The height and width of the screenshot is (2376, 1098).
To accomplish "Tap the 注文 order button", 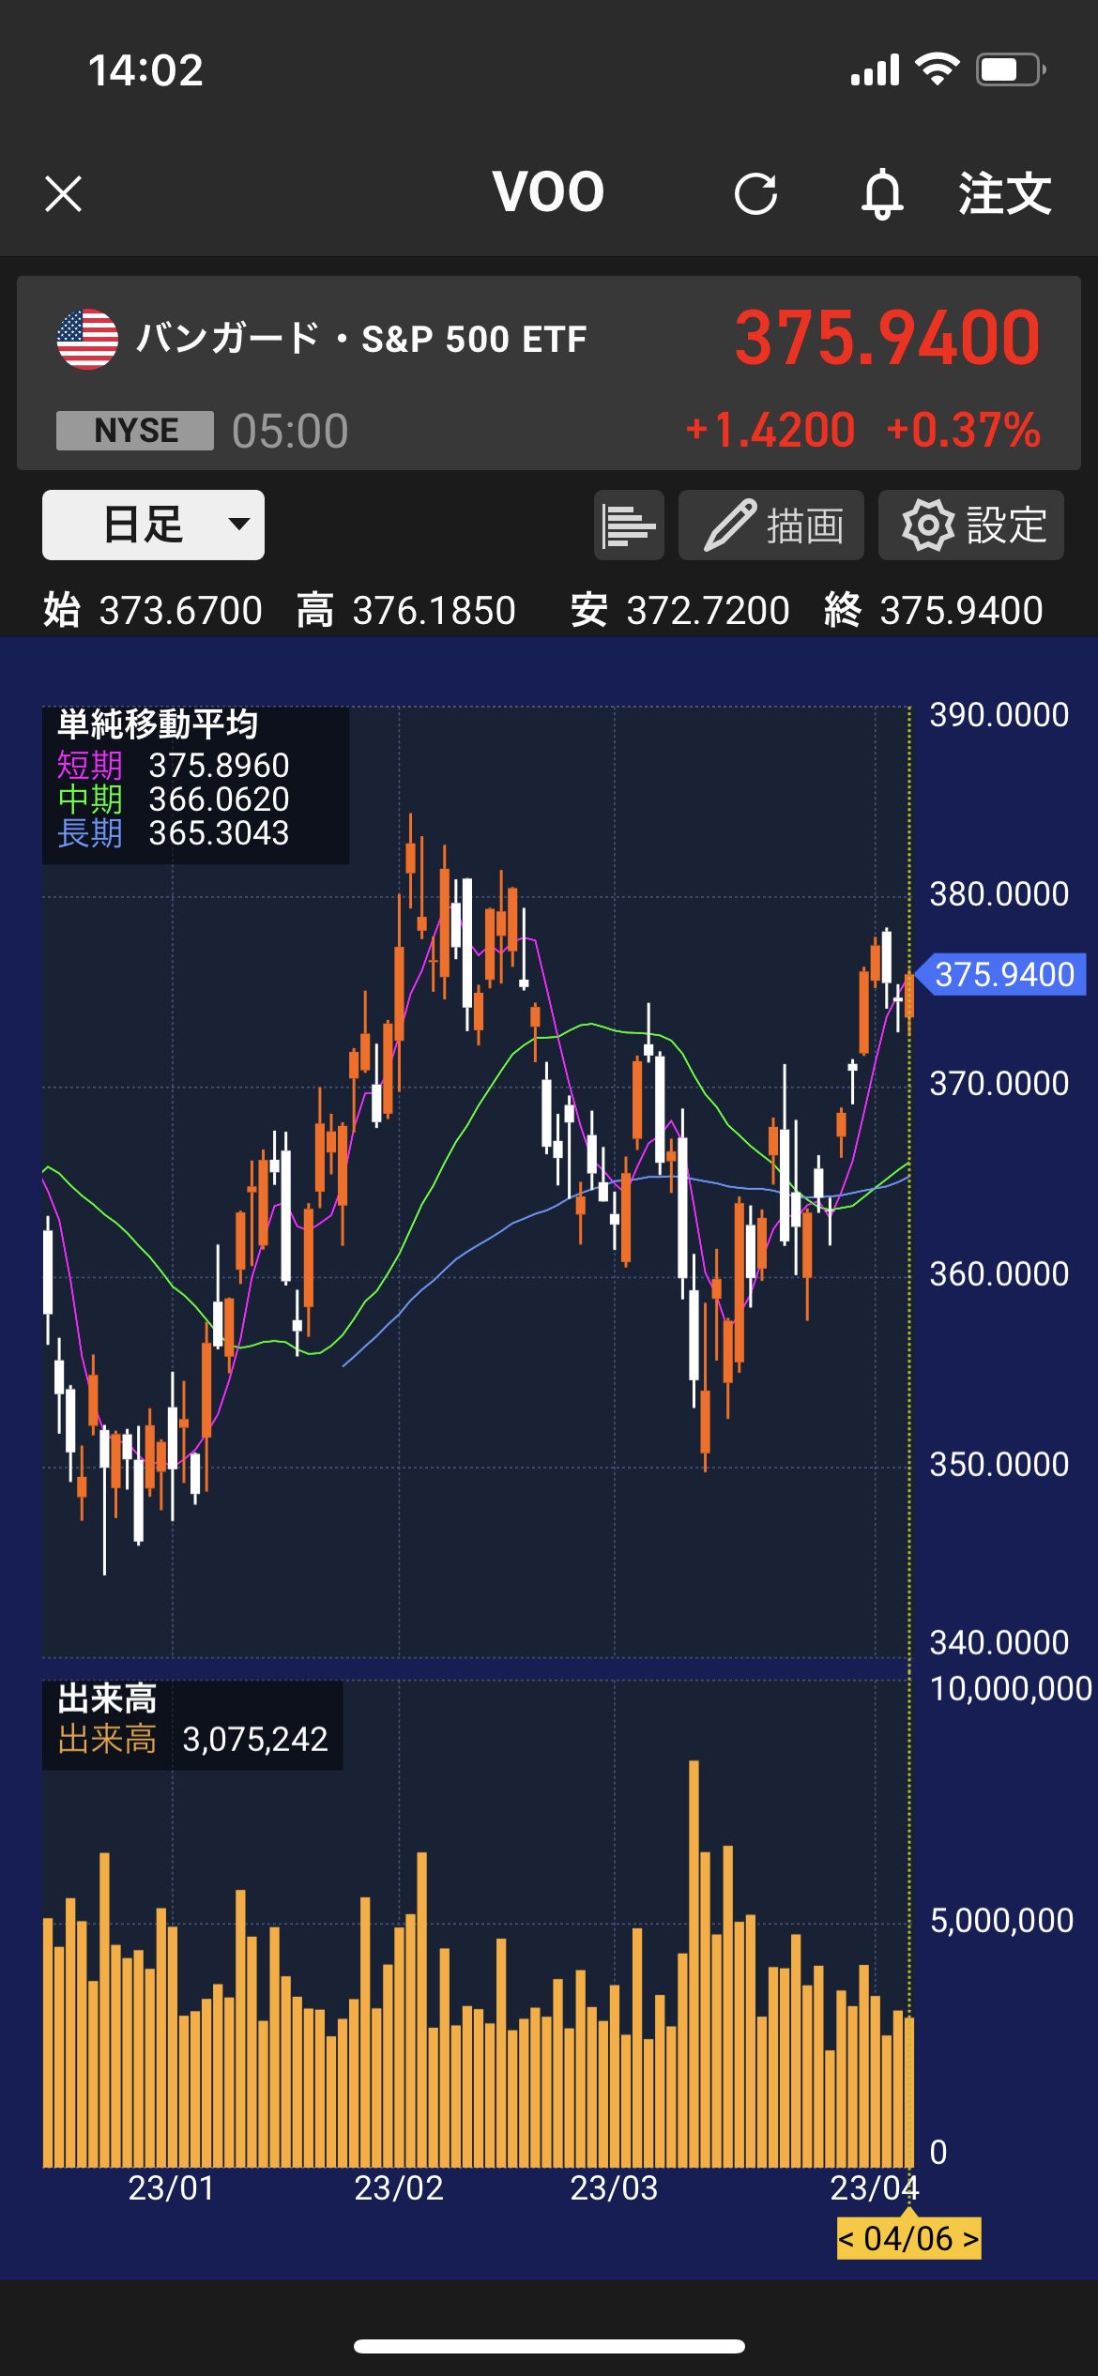I will pyautogui.click(x=1004, y=194).
